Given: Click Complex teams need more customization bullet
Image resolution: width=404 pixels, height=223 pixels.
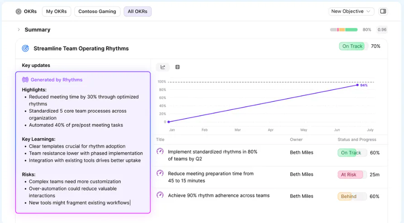Looking at the screenshot, I should (75, 181).
